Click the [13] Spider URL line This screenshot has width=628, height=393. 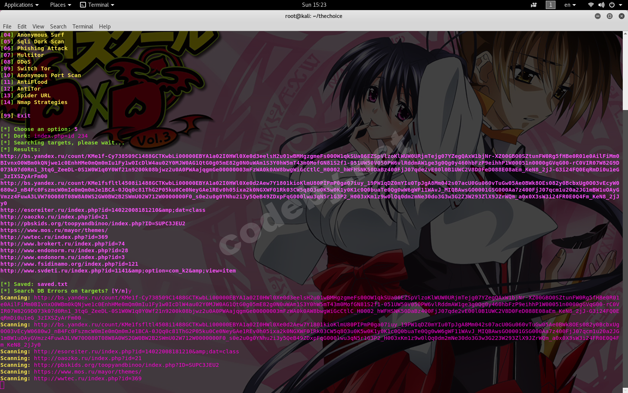[26, 95]
